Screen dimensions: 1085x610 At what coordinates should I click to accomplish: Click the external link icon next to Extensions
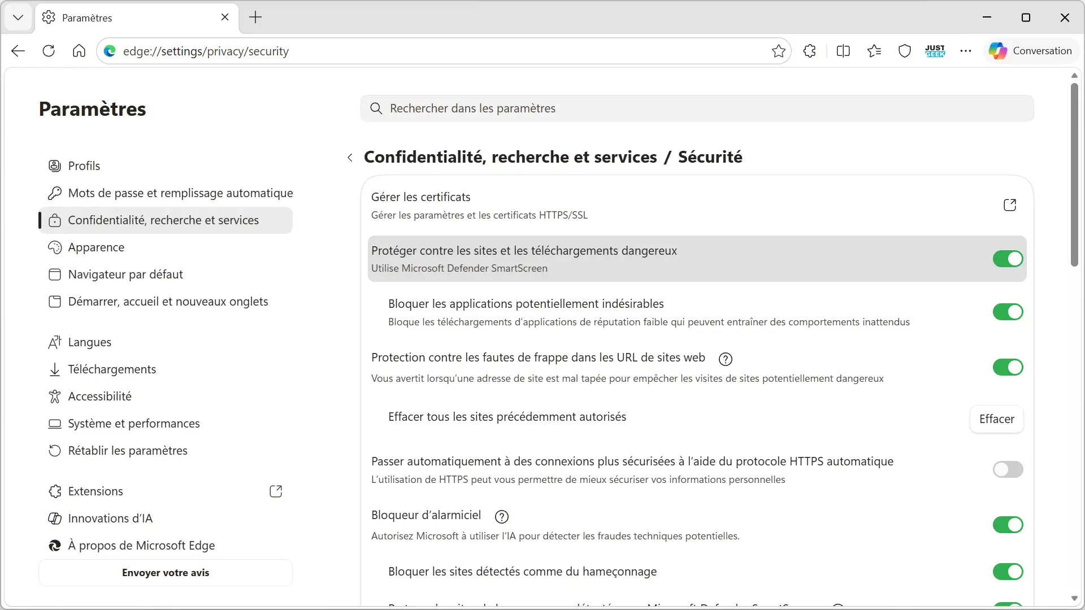(x=276, y=491)
